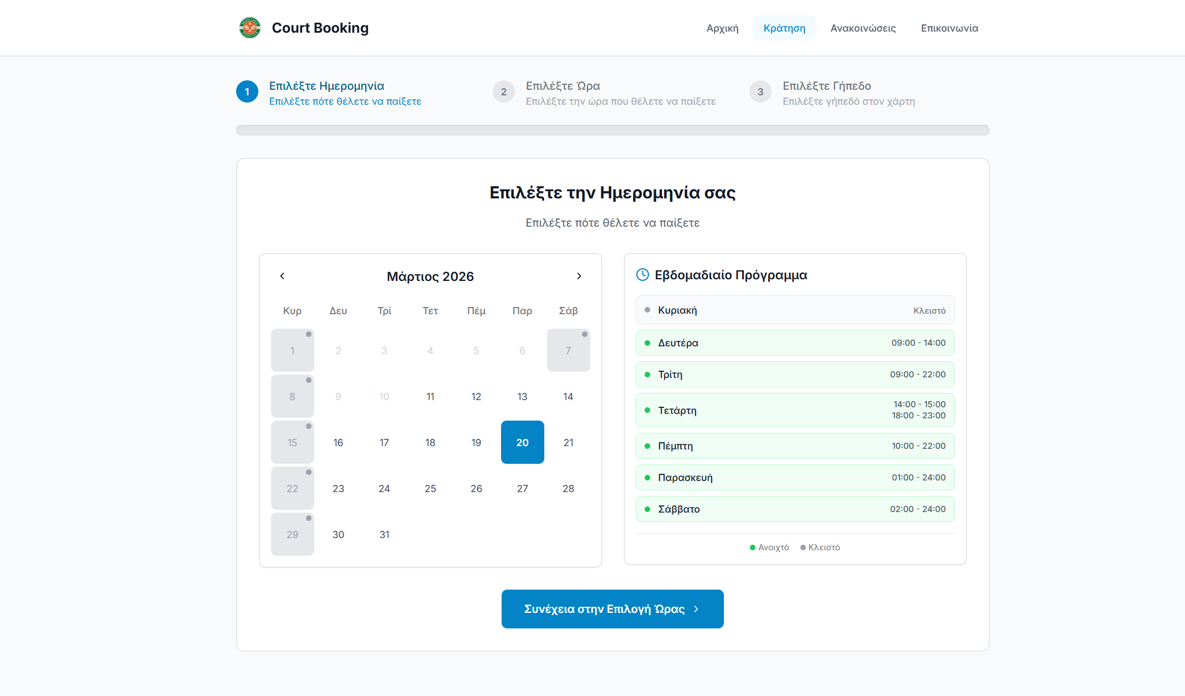
Task: Click Κυριακή Κλειστό schedule row
Action: pyautogui.click(x=795, y=310)
